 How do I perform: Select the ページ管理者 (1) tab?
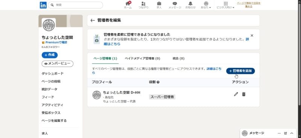pyautogui.click(x=105, y=58)
